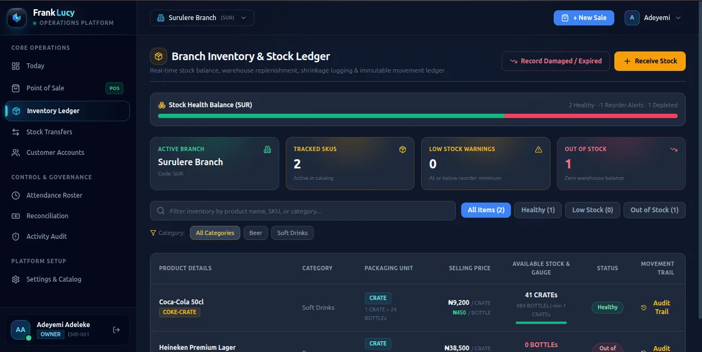Click the Active Branch card
The height and width of the screenshot is (352, 702).
tap(215, 164)
